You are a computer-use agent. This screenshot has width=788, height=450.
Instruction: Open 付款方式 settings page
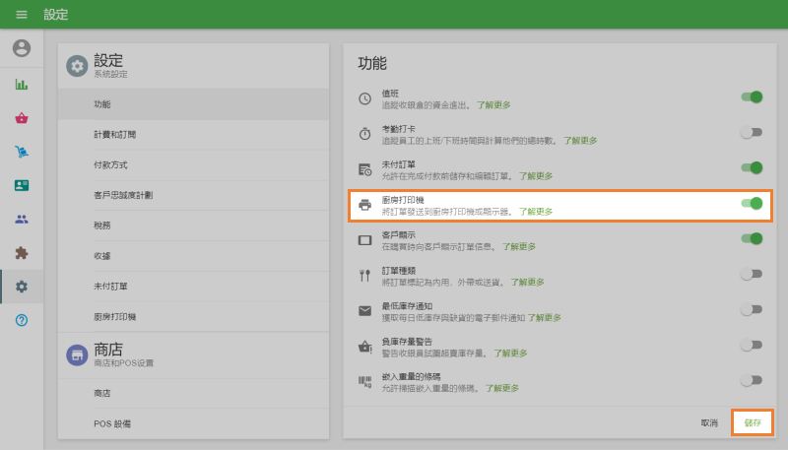coord(193,164)
